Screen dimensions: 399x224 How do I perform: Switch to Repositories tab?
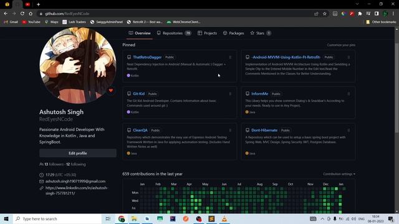click(174, 33)
